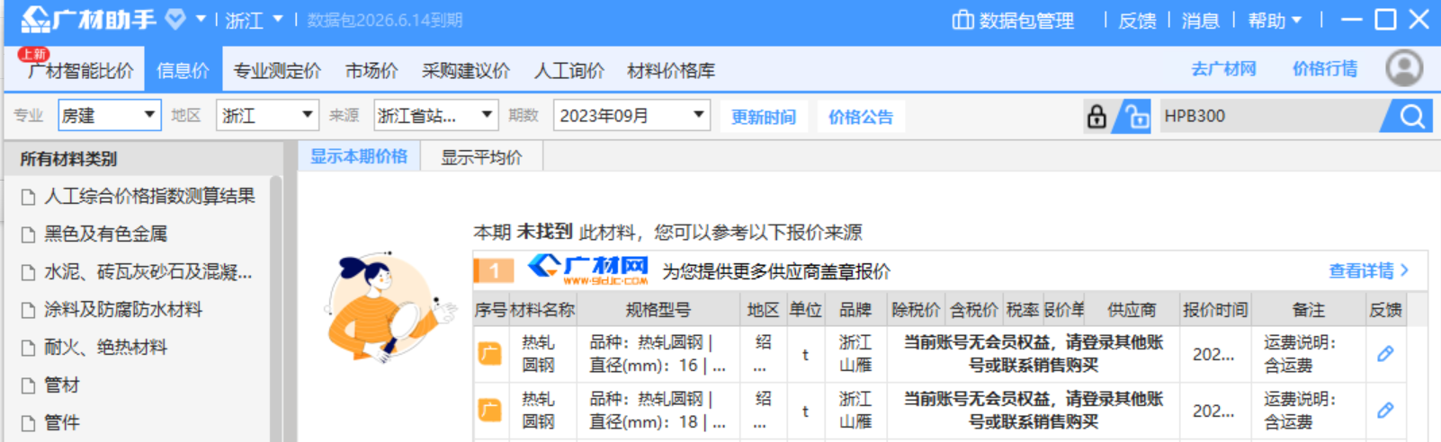Click the 材料名称 column header
This screenshot has width=1441, height=442.
pyautogui.click(x=541, y=310)
